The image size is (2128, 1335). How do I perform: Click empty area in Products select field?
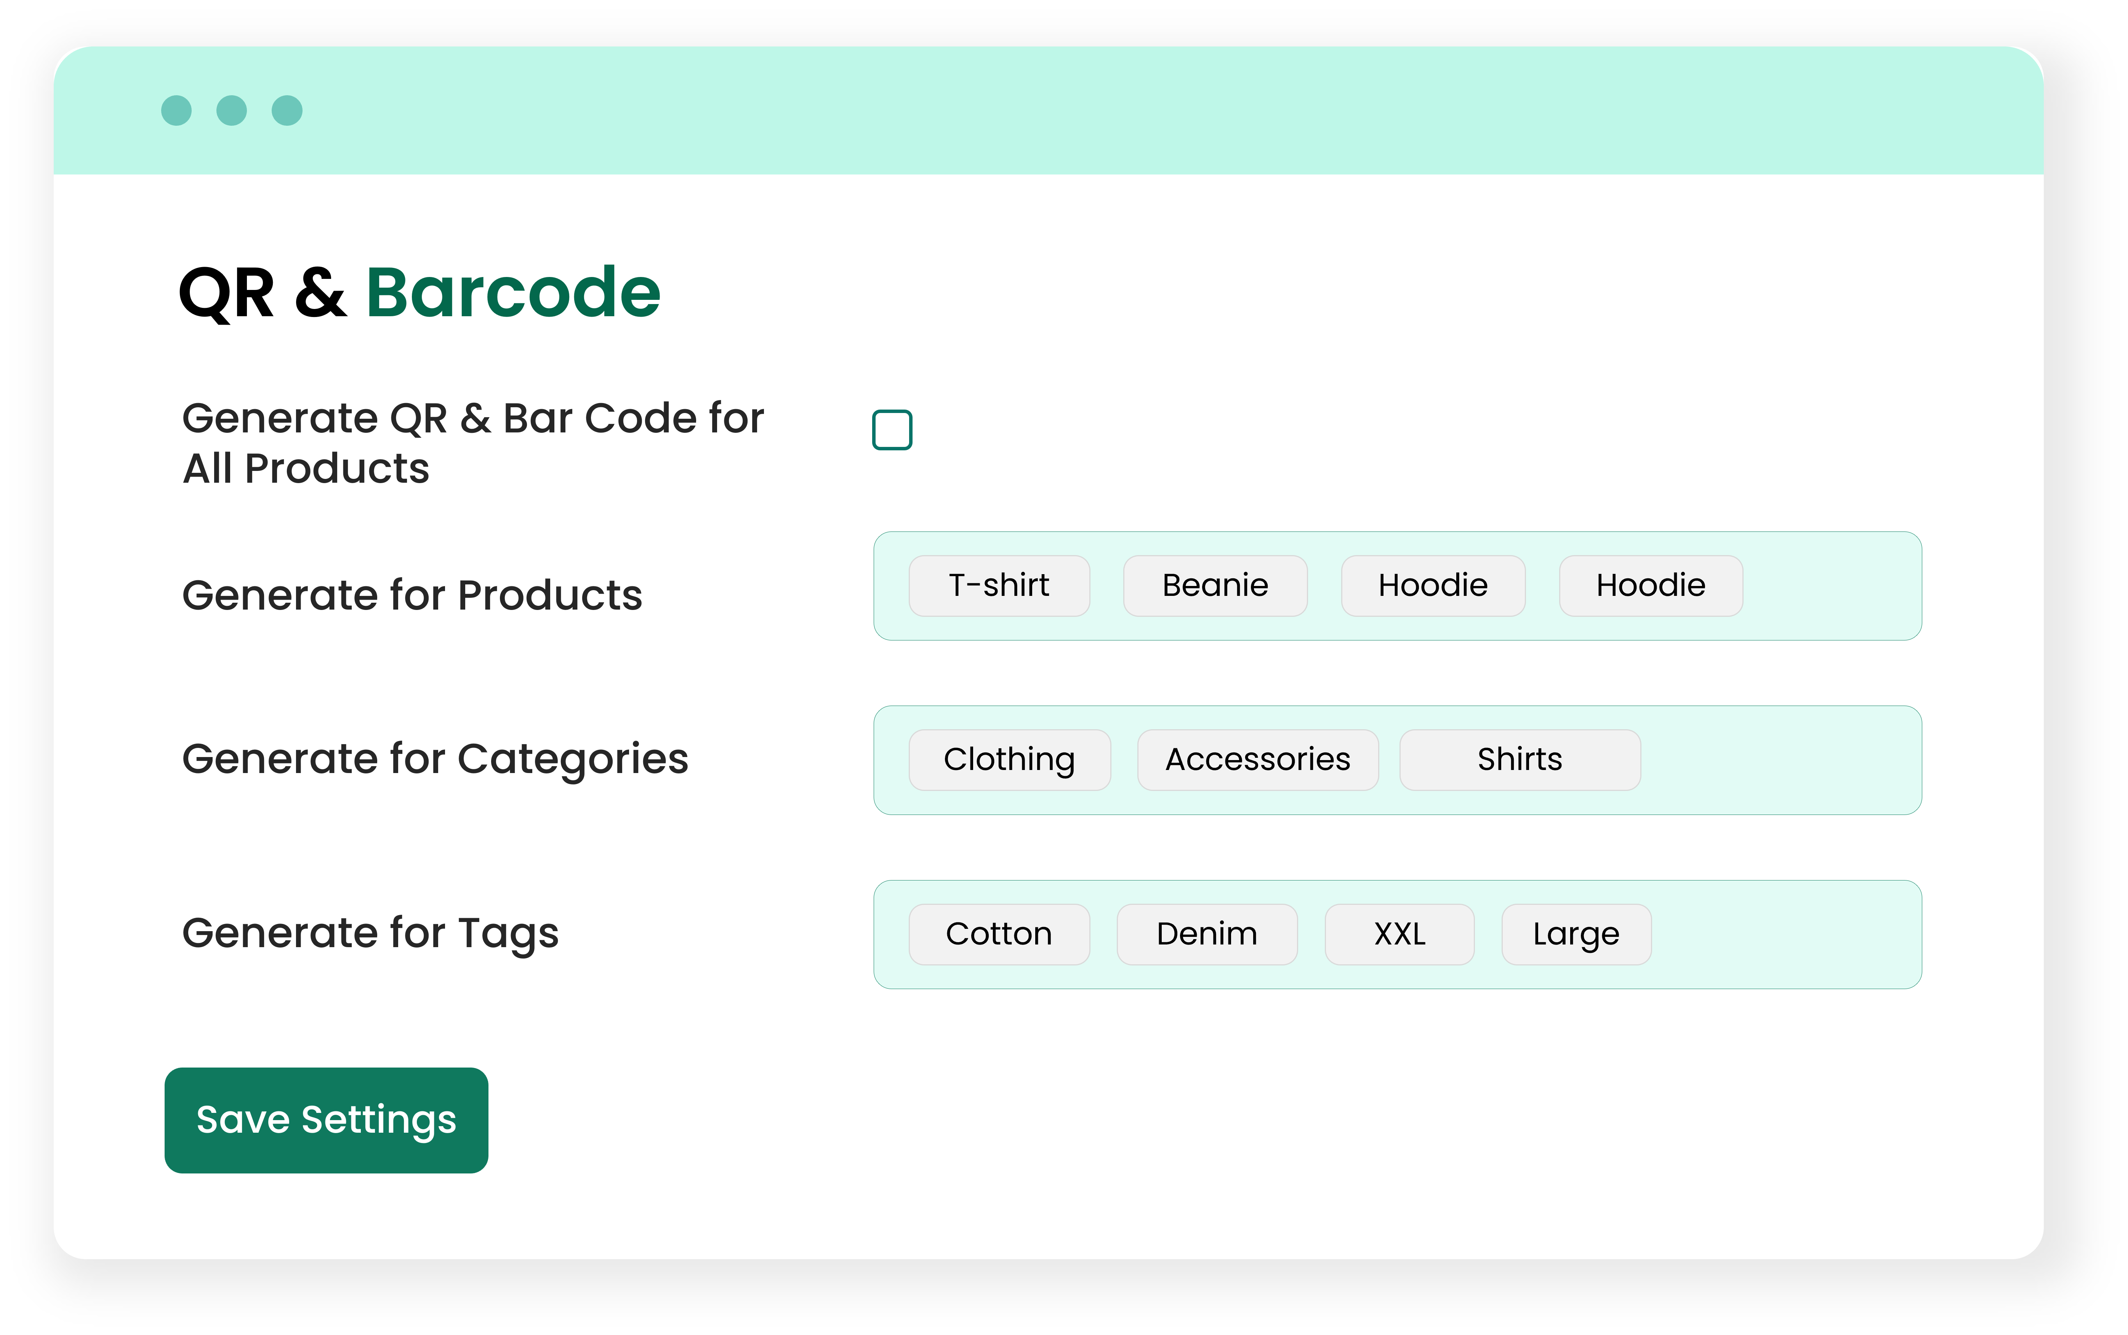[x=1832, y=585]
